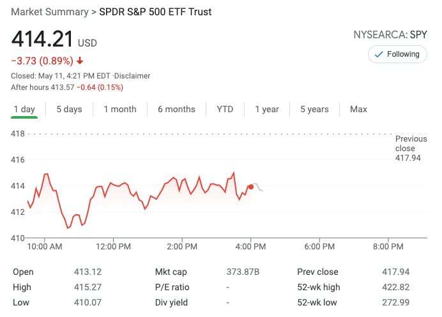Click the red down arrow icon
442x317 pixels.
[80, 61]
